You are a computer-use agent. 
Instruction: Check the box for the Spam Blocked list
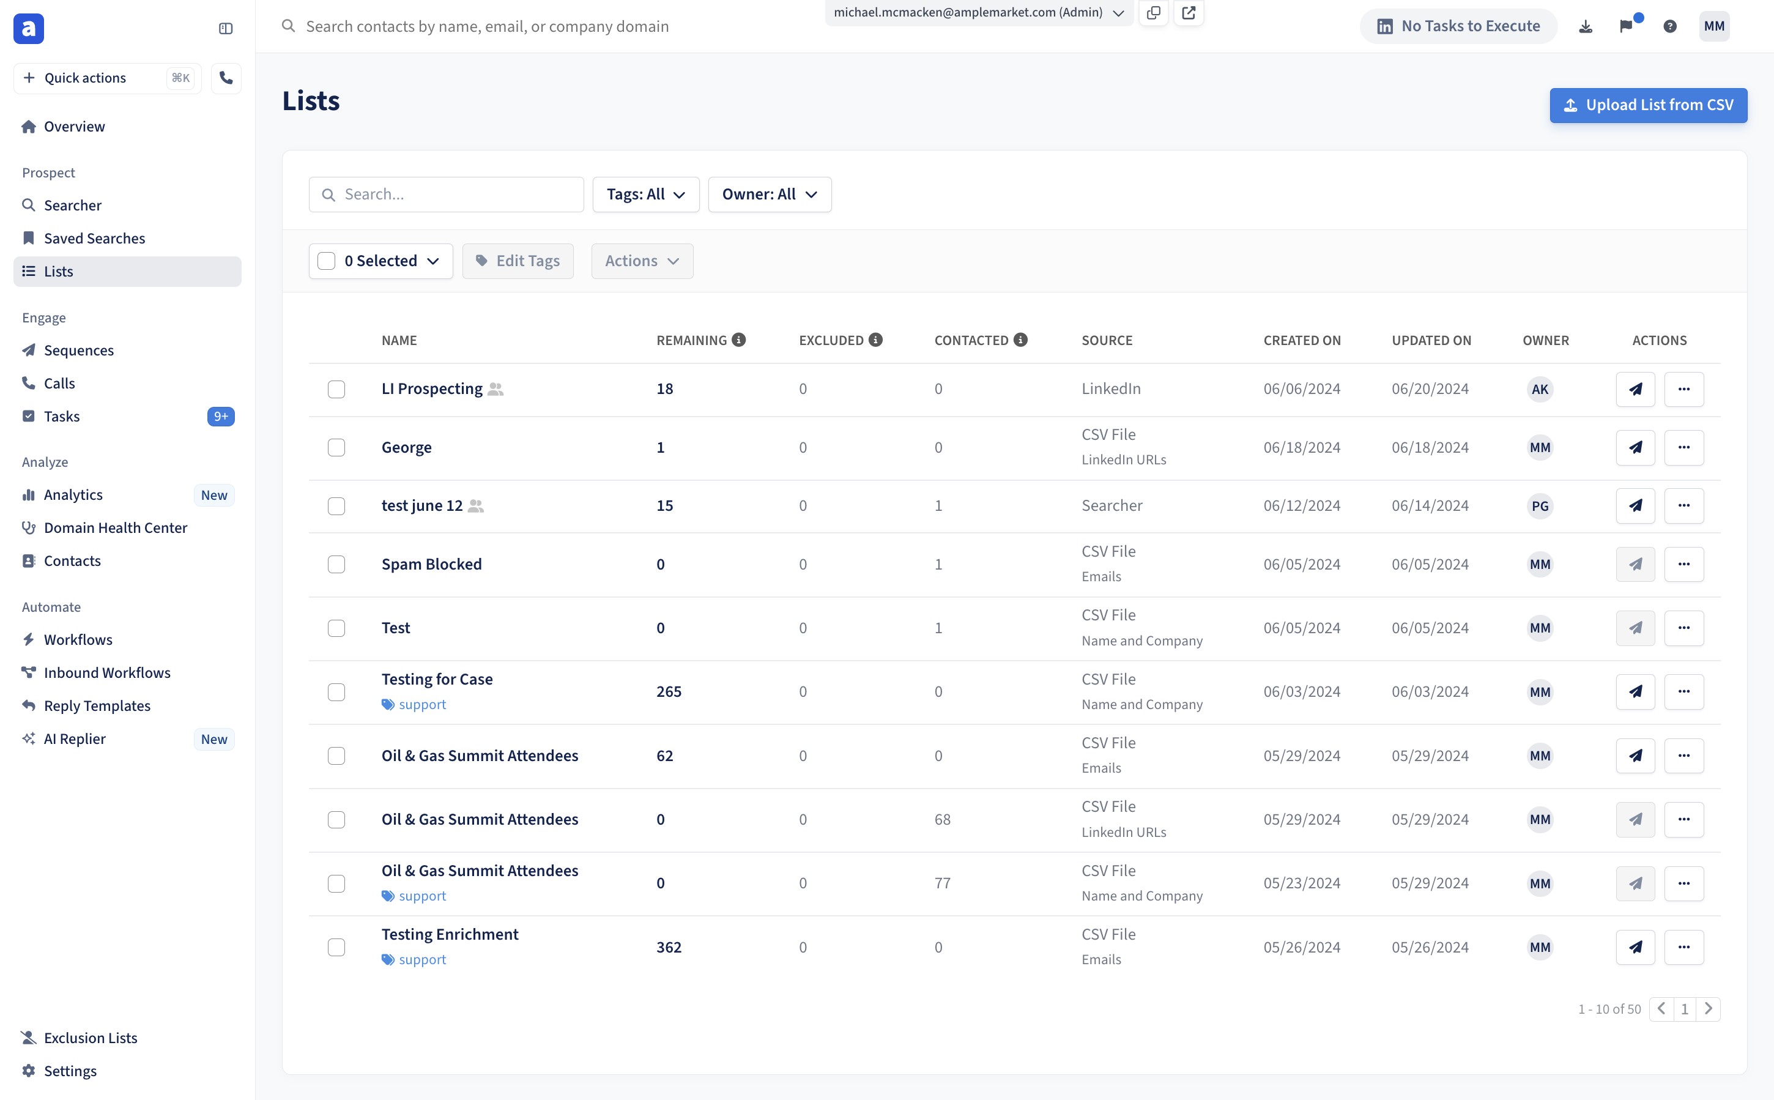coord(336,565)
